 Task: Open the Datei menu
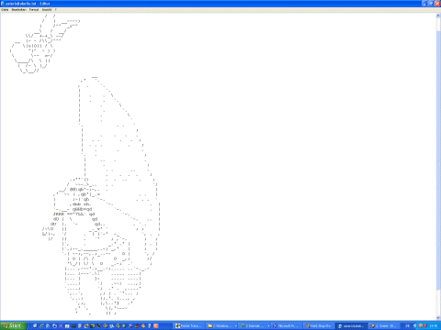click(x=5, y=10)
